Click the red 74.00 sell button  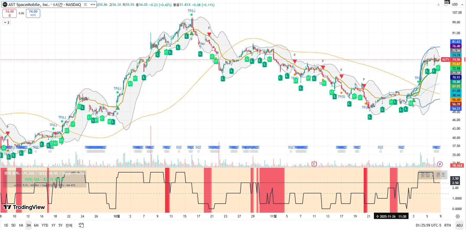click(x=9, y=13)
